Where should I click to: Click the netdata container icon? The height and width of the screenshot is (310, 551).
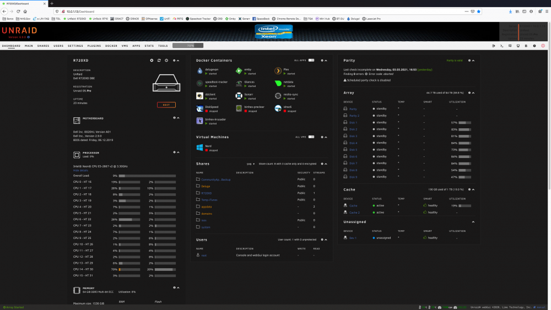(278, 84)
